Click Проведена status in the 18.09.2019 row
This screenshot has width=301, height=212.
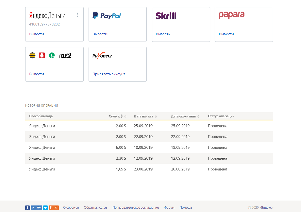[217, 148]
